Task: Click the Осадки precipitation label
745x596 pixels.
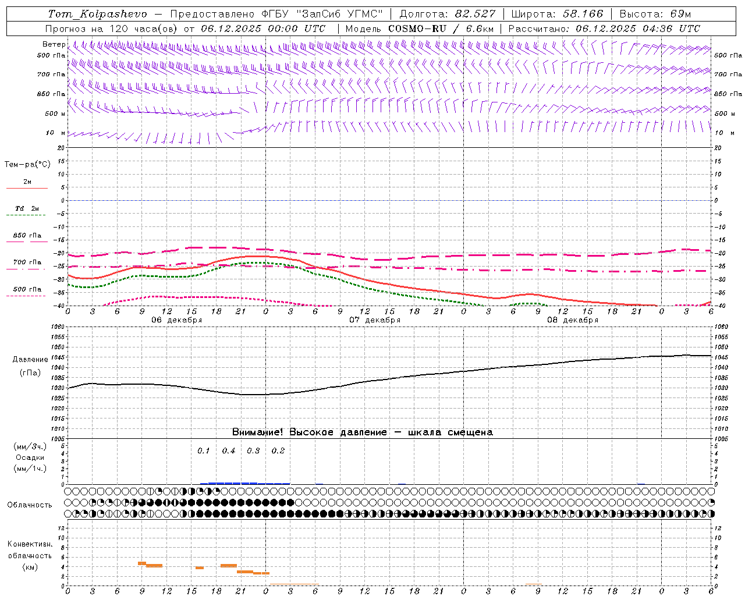Action: click(30, 457)
